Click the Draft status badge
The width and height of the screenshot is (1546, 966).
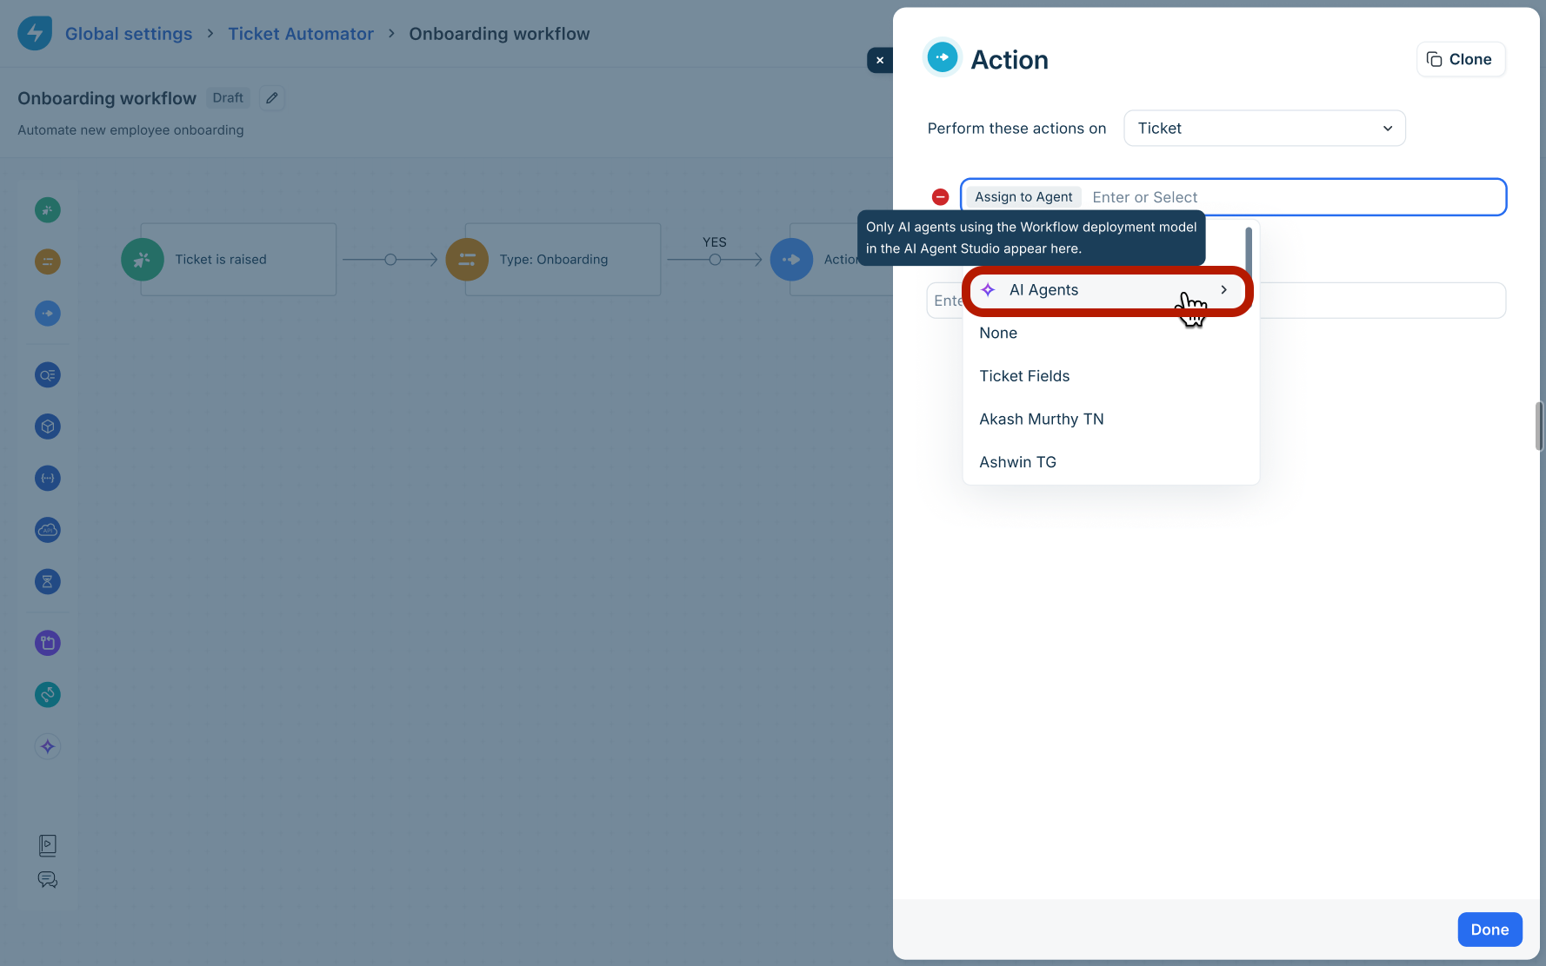tap(228, 98)
